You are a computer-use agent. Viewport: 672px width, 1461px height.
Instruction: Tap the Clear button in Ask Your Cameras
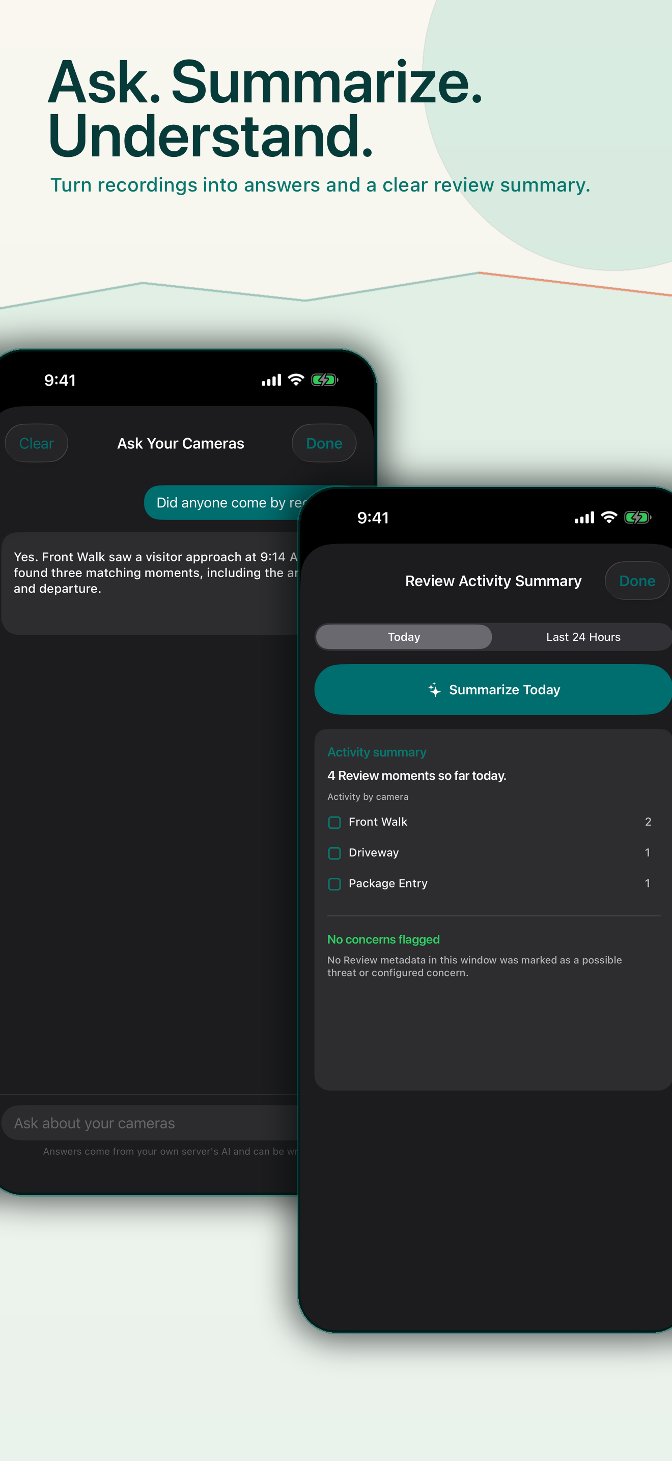(x=36, y=443)
